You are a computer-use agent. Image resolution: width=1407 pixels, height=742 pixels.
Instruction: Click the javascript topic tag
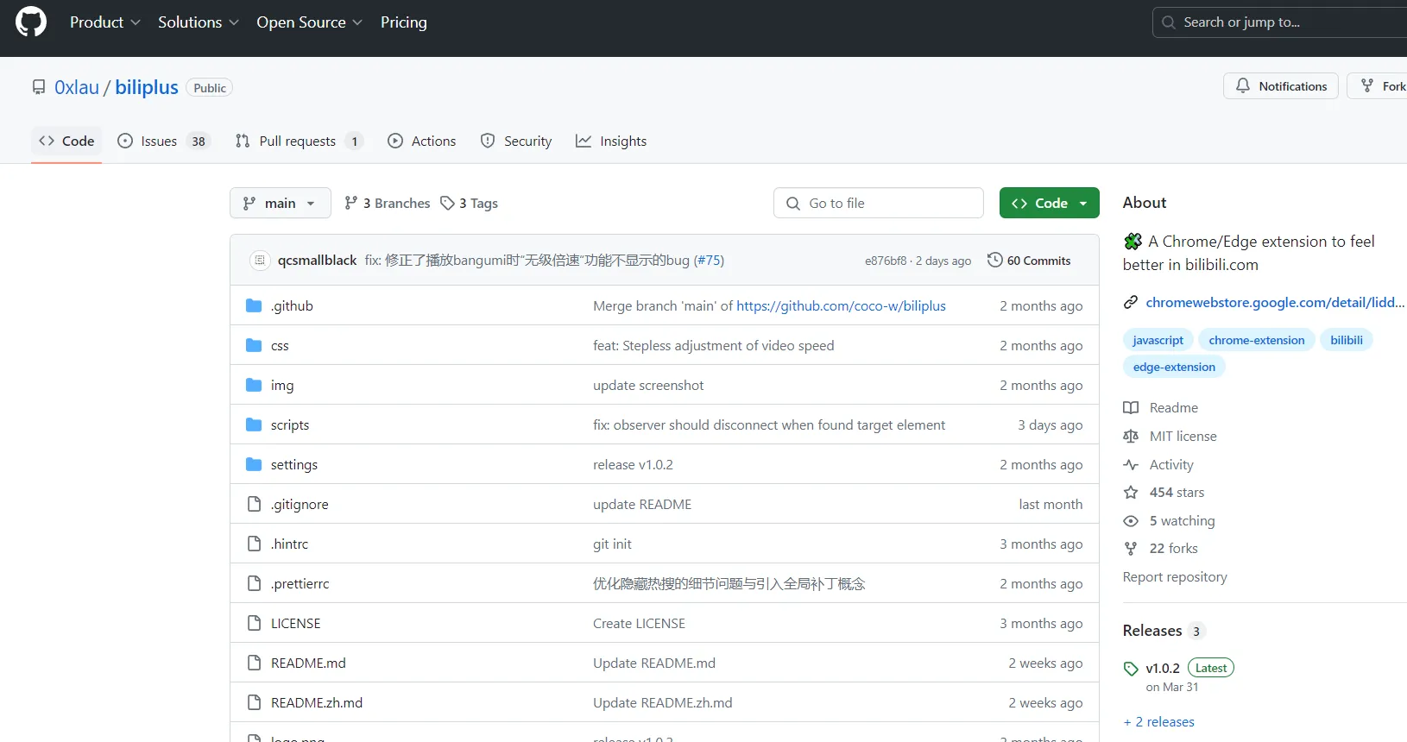pyautogui.click(x=1158, y=341)
